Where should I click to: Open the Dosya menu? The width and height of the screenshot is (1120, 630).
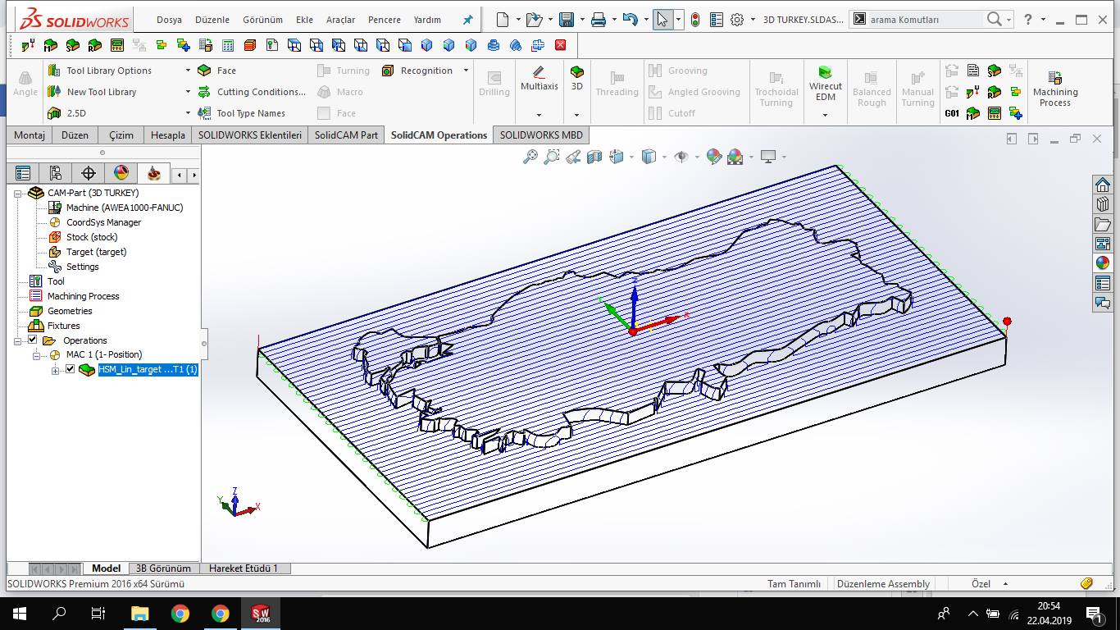(169, 20)
